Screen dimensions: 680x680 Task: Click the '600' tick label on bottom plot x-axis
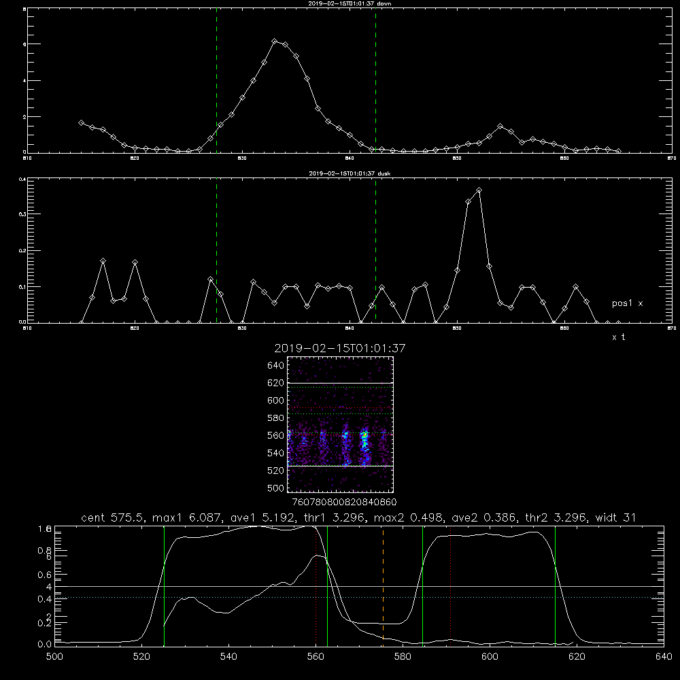tap(490, 657)
